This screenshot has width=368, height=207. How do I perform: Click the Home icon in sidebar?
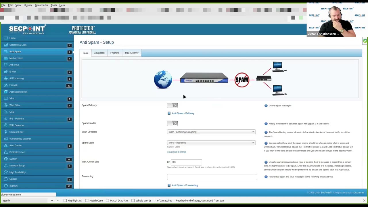(6, 38)
